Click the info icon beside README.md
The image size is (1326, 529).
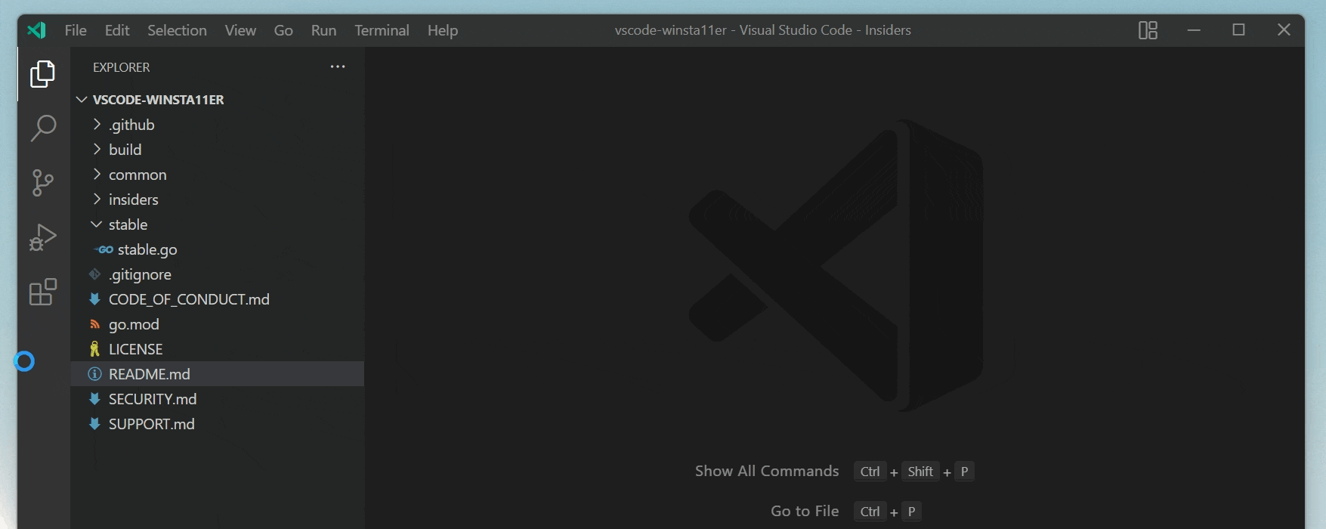tap(94, 374)
